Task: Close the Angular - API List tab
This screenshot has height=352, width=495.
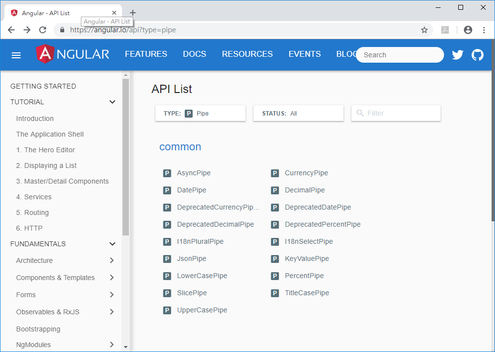Action: (x=114, y=13)
